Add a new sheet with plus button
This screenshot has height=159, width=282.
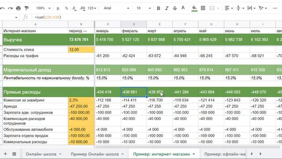tap(5, 154)
